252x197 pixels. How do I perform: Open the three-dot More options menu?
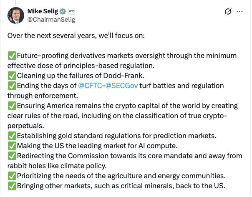tap(239, 11)
